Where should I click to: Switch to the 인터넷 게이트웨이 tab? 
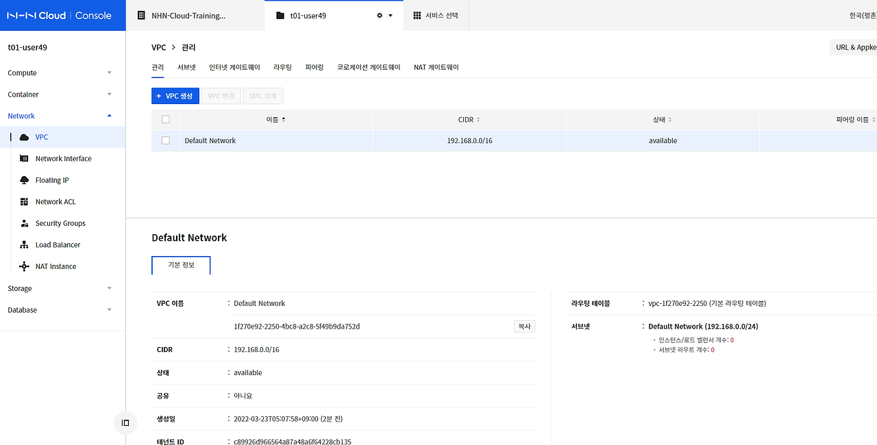point(234,67)
